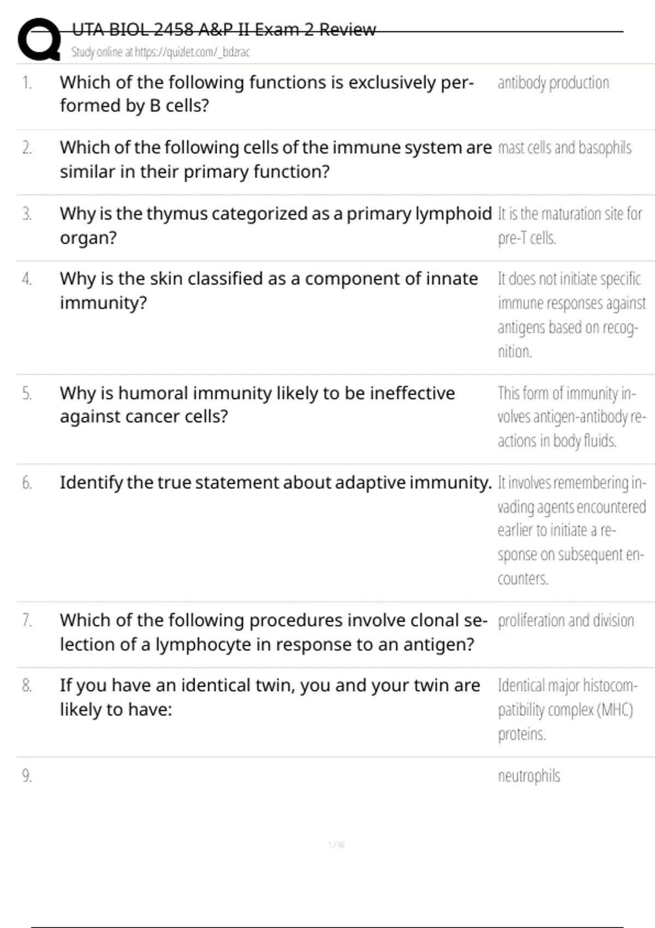Click the clonal selection of lymphocyte question
Screen dimensions: 655x928
pyautogui.click(x=273, y=632)
